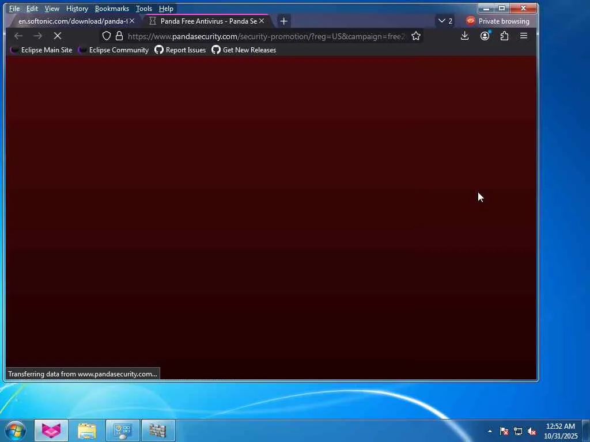Open the View menu

(x=52, y=8)
